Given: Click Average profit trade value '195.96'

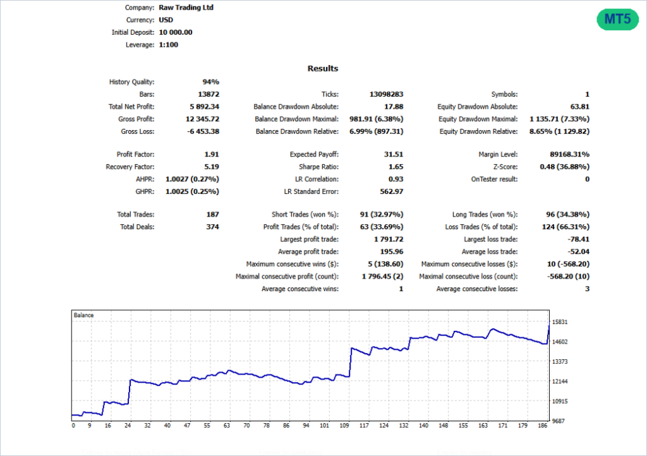Looking at the screenshot, I should pyautogui.click(x=392, y=251).
